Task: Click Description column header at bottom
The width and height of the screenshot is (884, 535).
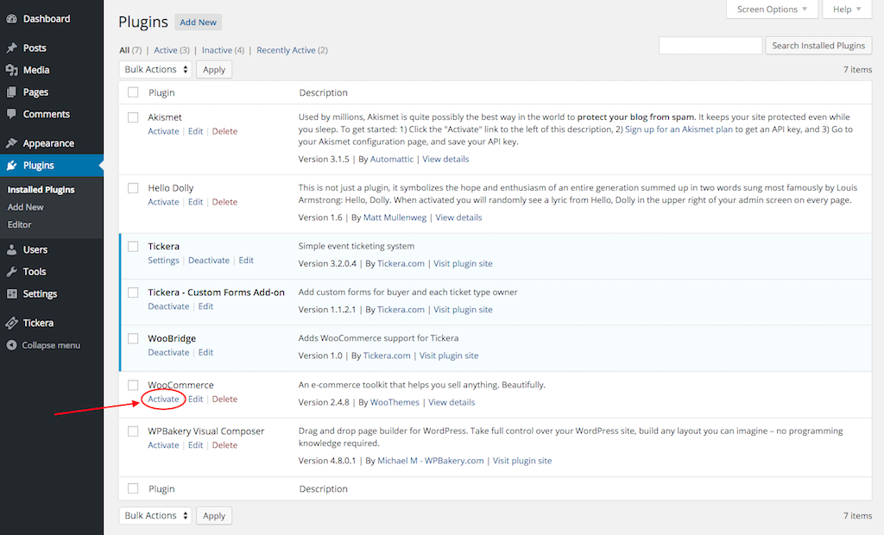Action: [323, 488]
